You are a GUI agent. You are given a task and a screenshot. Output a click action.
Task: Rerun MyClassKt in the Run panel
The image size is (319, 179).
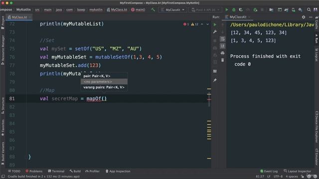click(215, 25)
